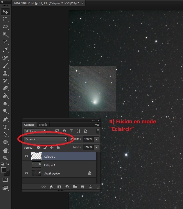
Task: Click the Opacité 100 % field
Action: [x=88, y=139]
